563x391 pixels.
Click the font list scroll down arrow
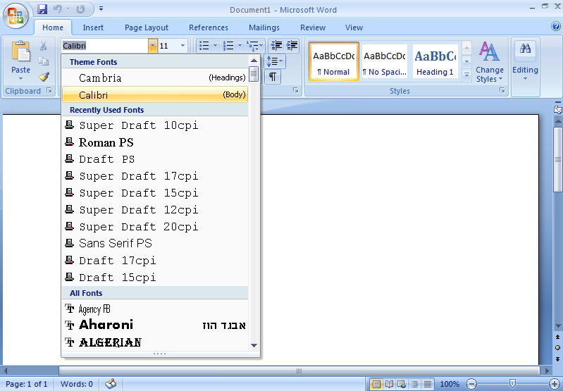pos(254,345)
